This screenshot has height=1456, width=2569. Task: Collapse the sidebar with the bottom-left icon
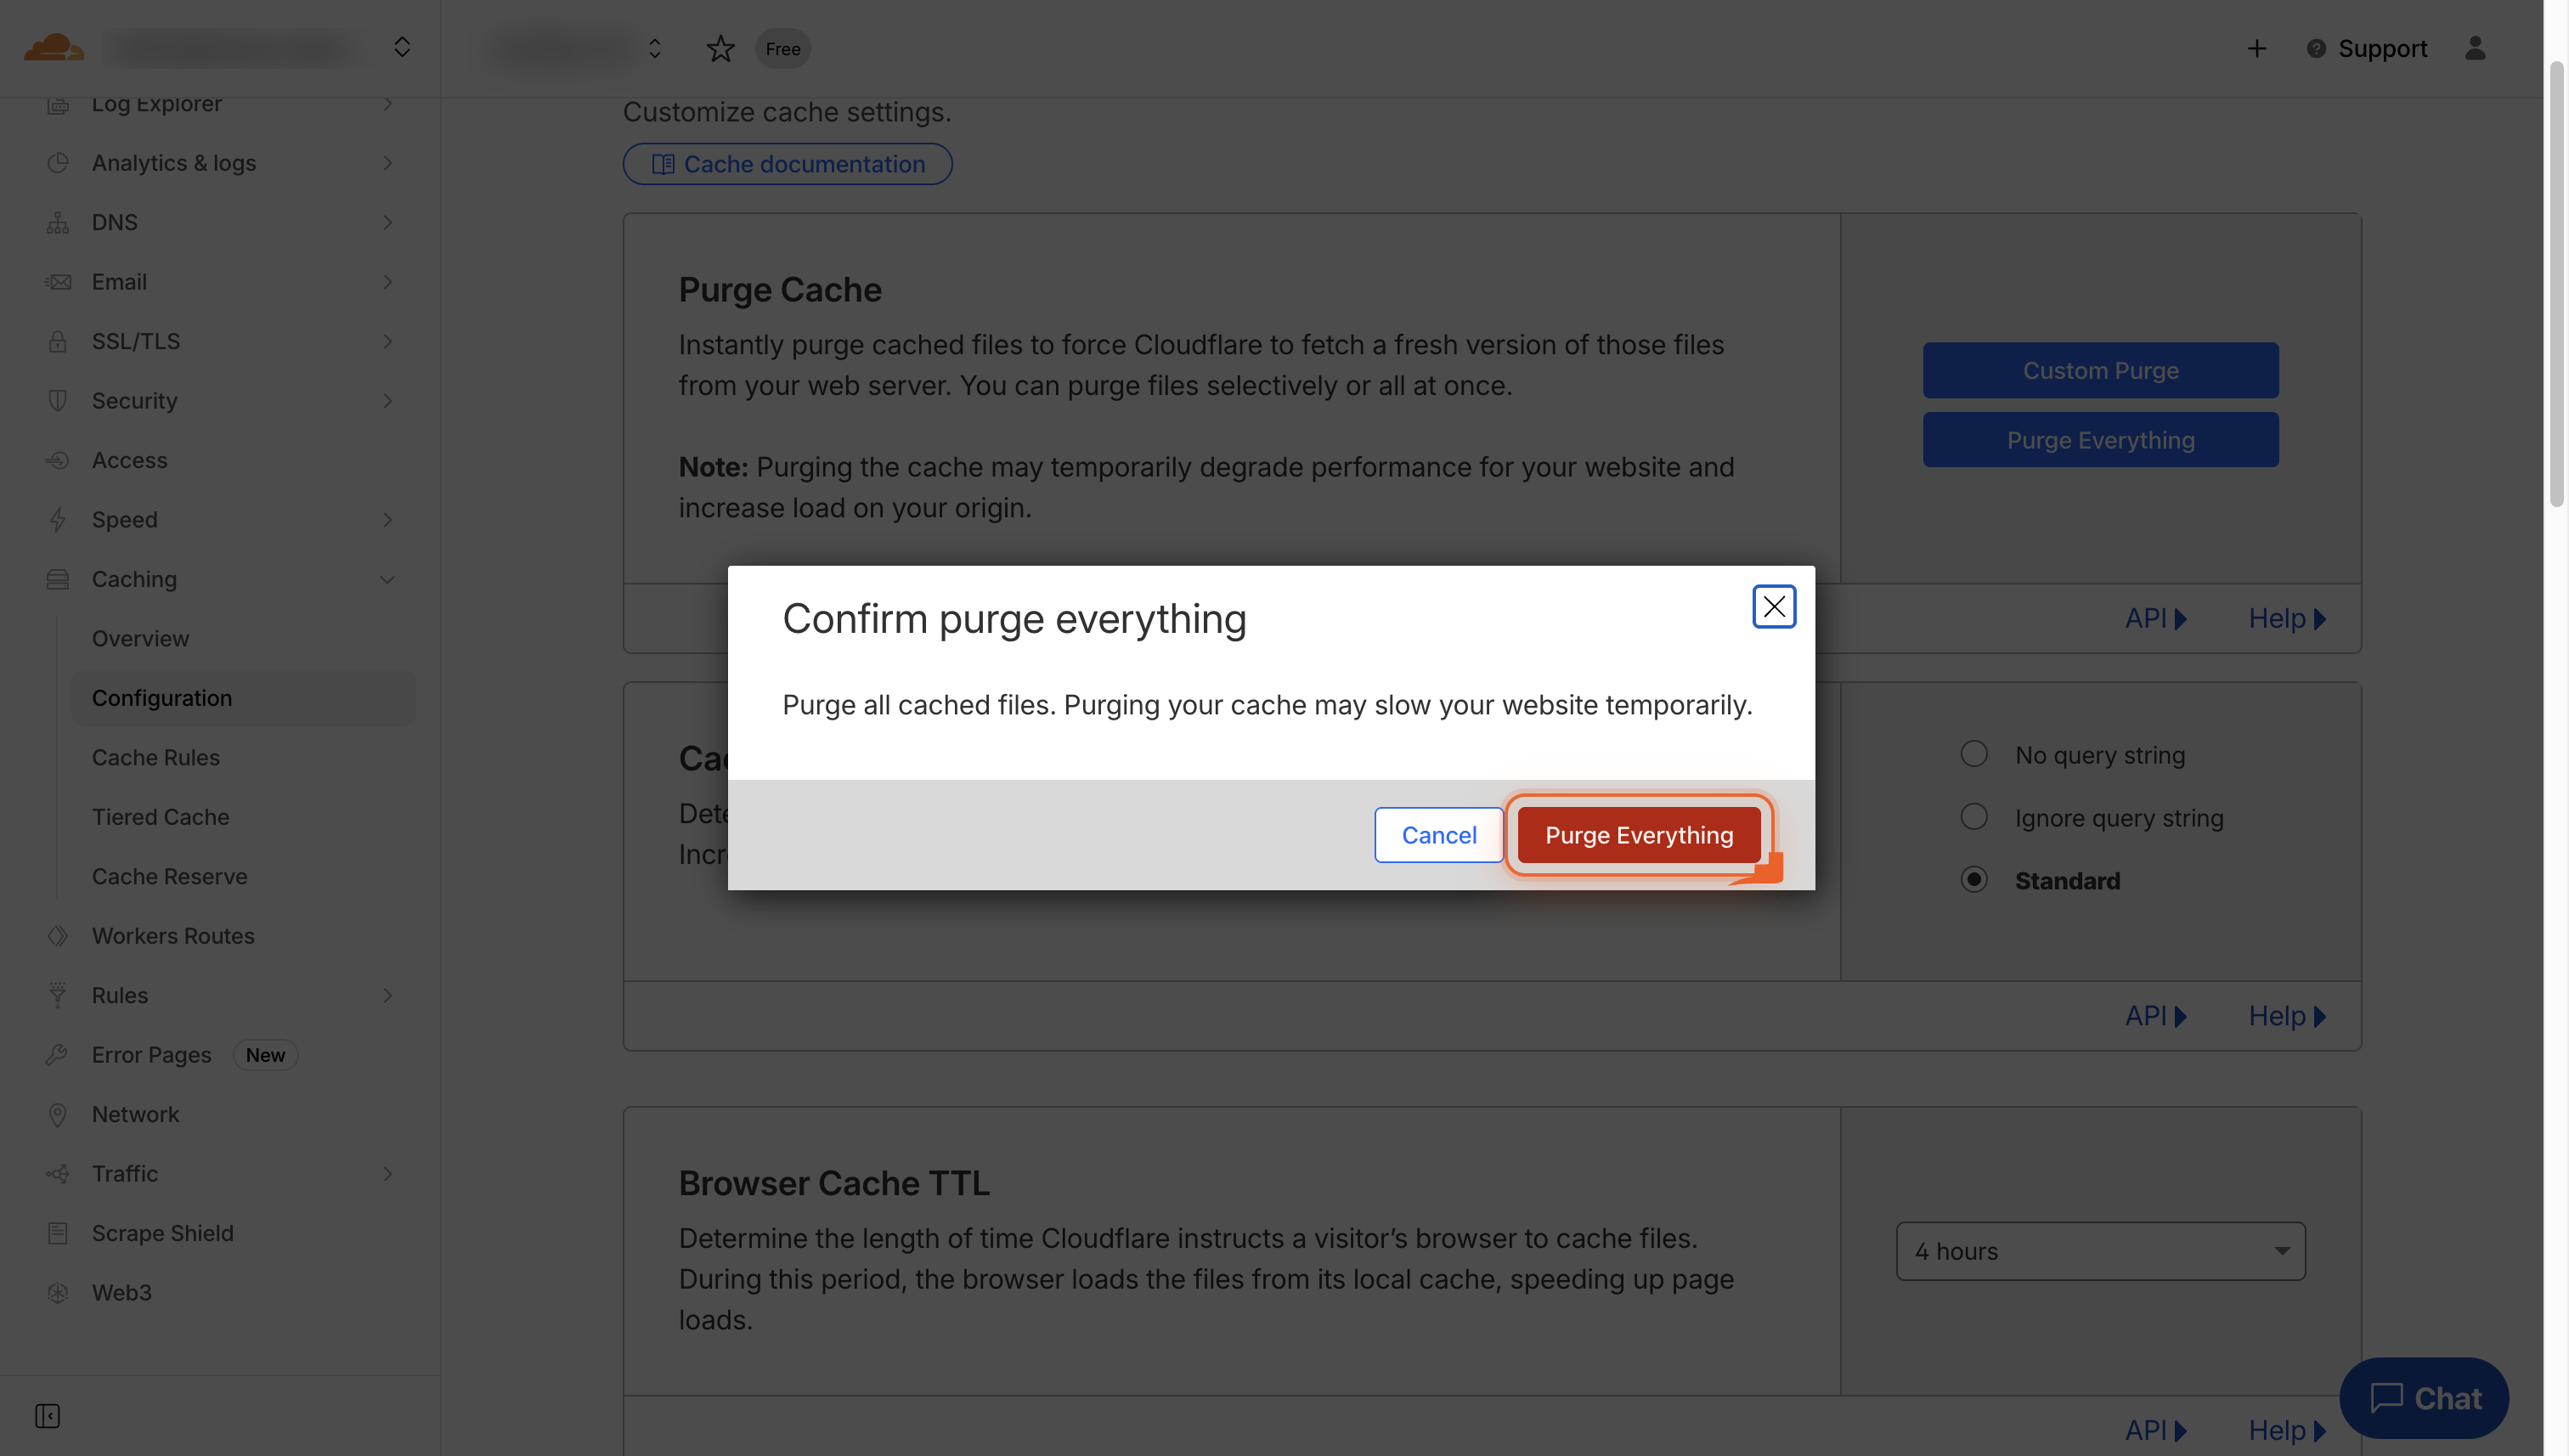pyautogui.click(x=47, y=1416)
